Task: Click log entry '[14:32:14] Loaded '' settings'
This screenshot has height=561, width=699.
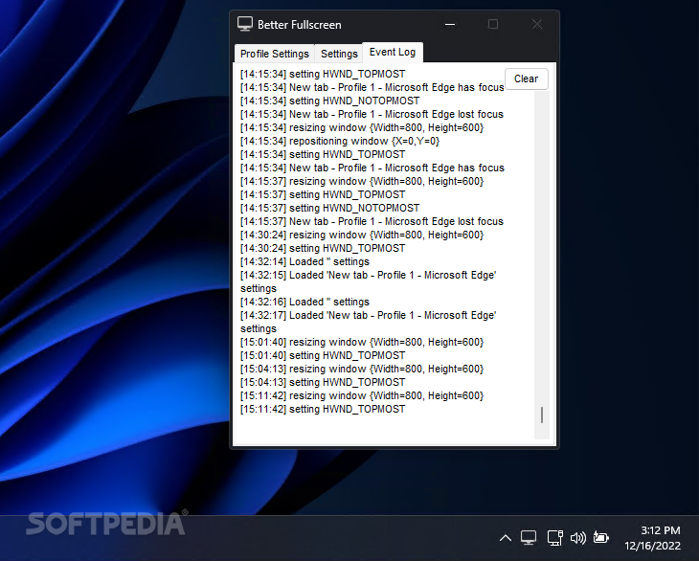Action: [304, 261]
